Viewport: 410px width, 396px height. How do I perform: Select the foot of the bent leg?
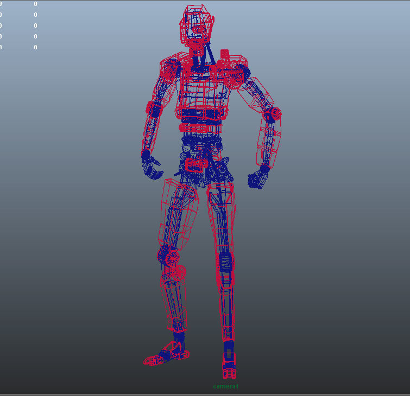(x=167, y=354)
